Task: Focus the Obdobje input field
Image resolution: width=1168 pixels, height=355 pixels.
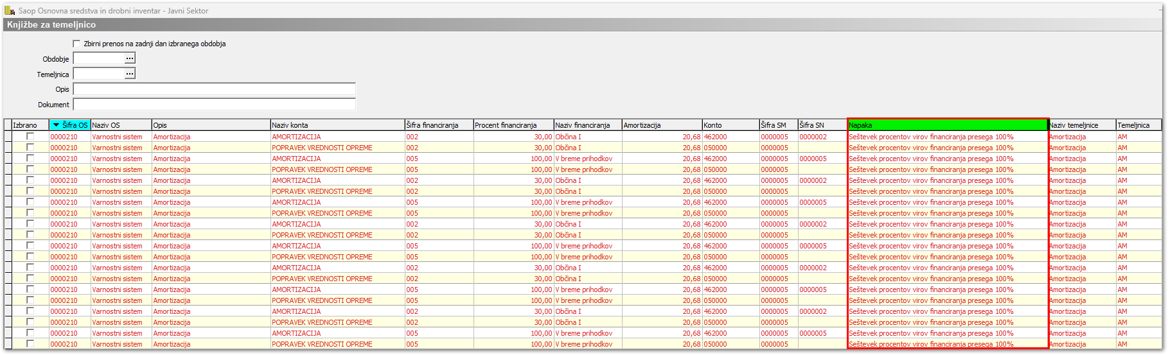Action: pos(99,58)
